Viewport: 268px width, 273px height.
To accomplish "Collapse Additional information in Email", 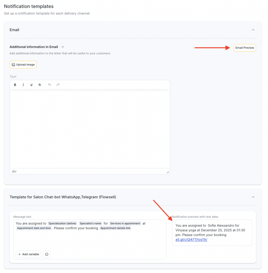I will point(63,47).
